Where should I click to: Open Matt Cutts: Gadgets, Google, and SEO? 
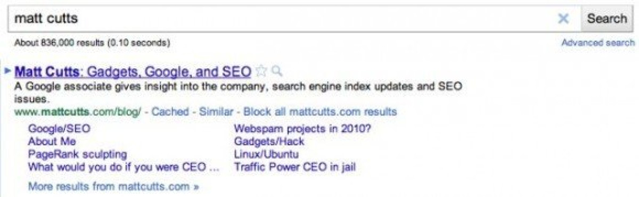[x=133, y=71]
